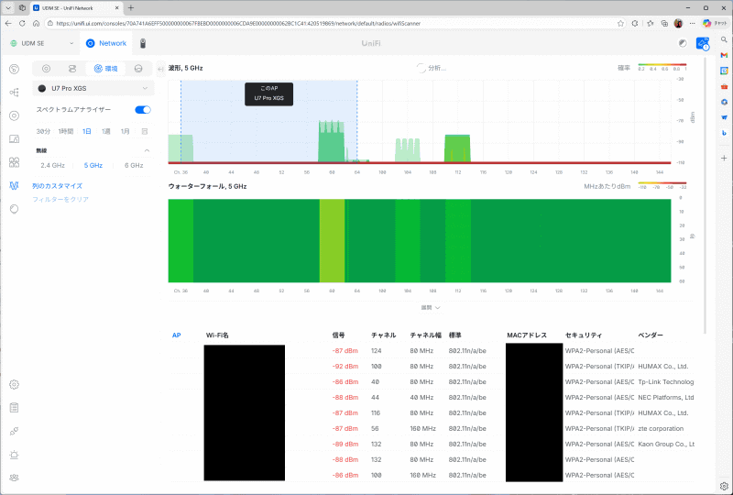Open UniFi settings gear in left sidebar
The image size is (733, 495).
(14, 385)
